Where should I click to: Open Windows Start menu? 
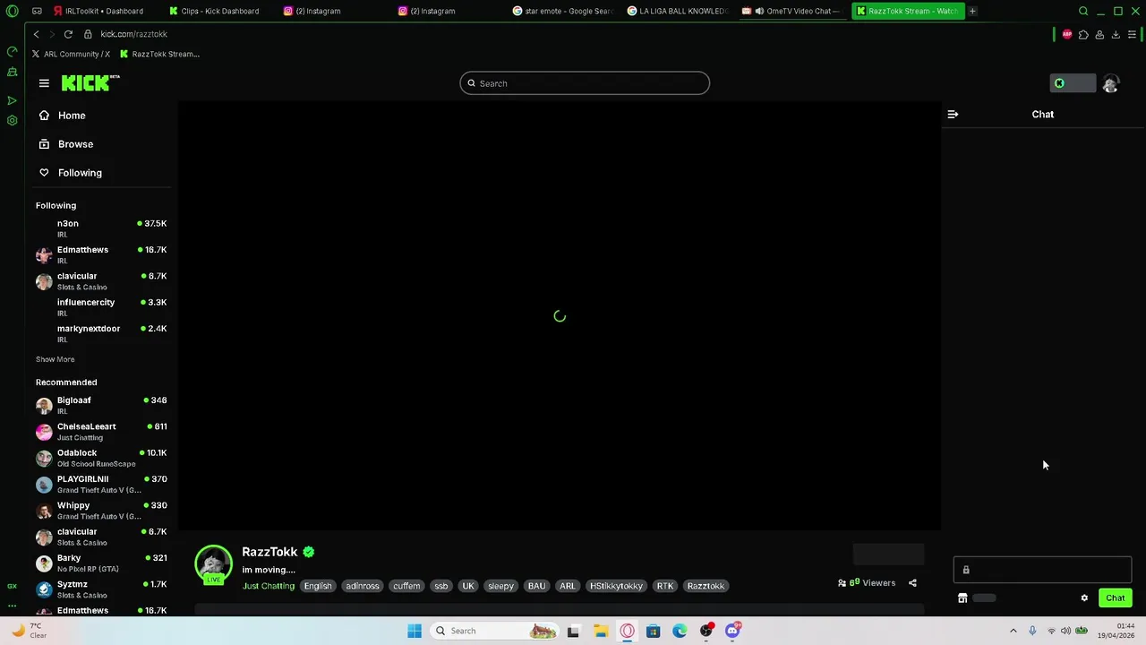[415, 631]
